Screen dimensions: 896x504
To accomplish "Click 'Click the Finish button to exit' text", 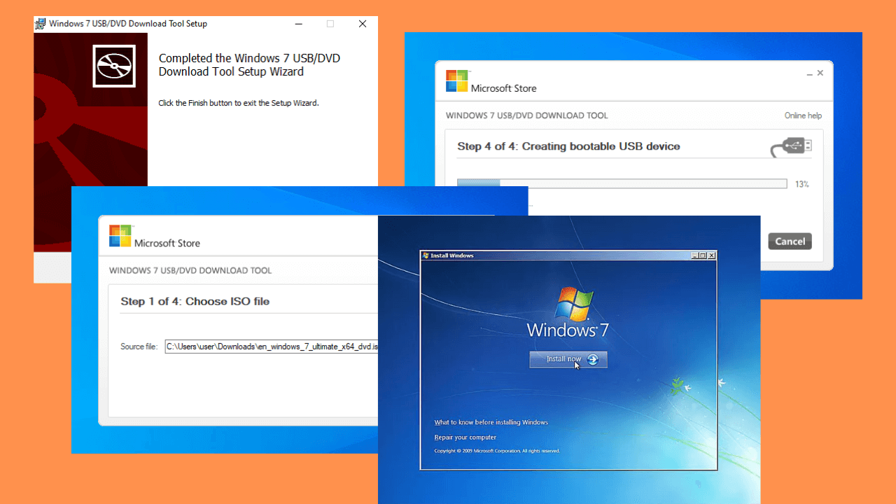I will [x=239, y=103].
